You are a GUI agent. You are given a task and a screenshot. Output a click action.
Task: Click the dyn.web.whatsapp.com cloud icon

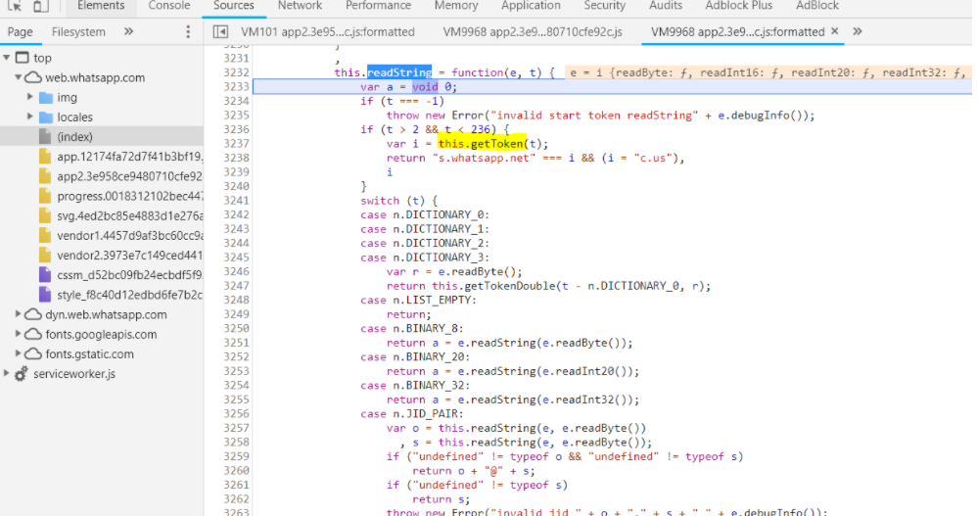[33, 314]
